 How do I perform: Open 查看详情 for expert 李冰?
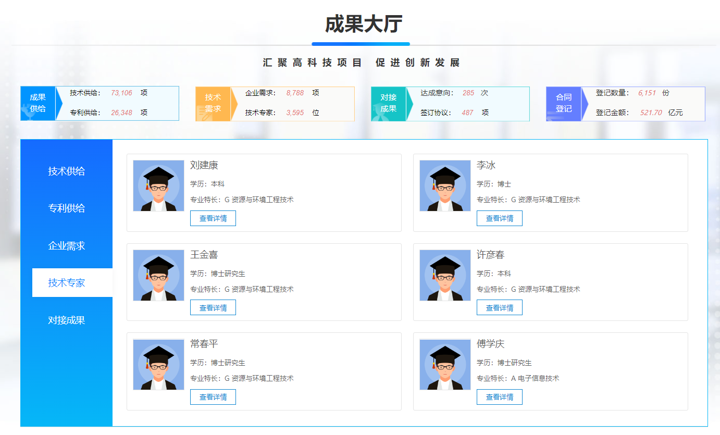pyautogui.click(x=500, y=218)
